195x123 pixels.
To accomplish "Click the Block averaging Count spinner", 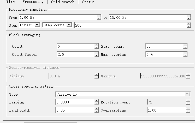I will [x=97, y=46].
